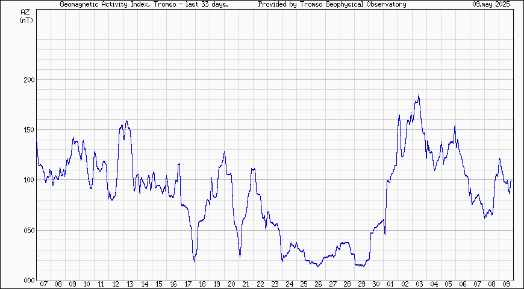Click the "100" y-axis value

(x=29, y=180)
